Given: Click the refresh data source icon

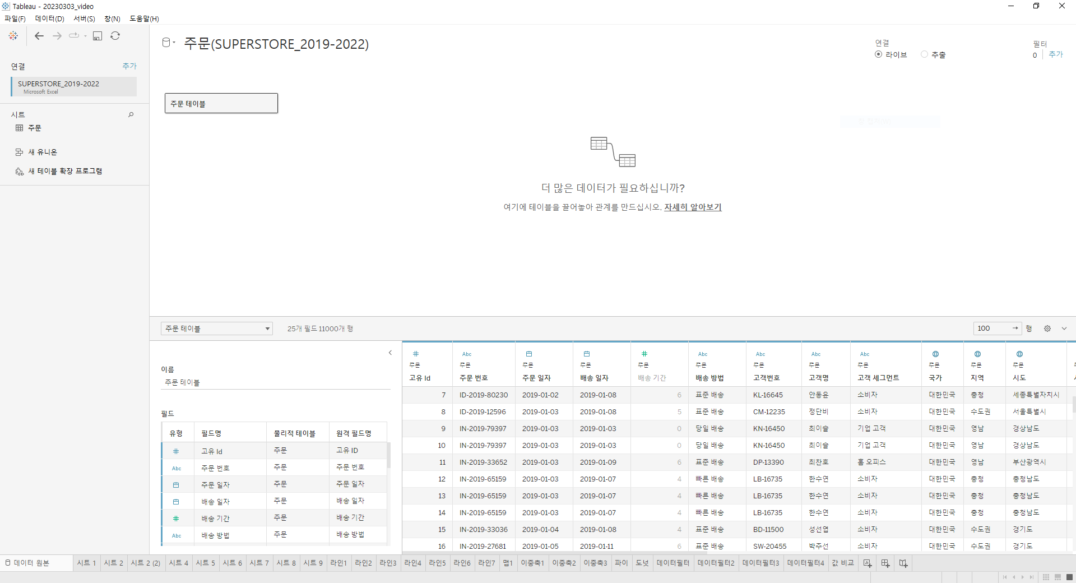Looking at the screenshot, I should [115, 36].
